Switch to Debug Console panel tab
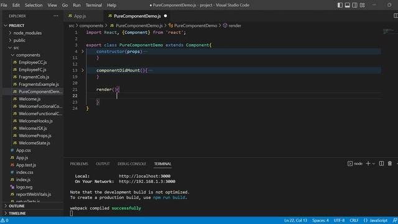 (x=132, y=164)
